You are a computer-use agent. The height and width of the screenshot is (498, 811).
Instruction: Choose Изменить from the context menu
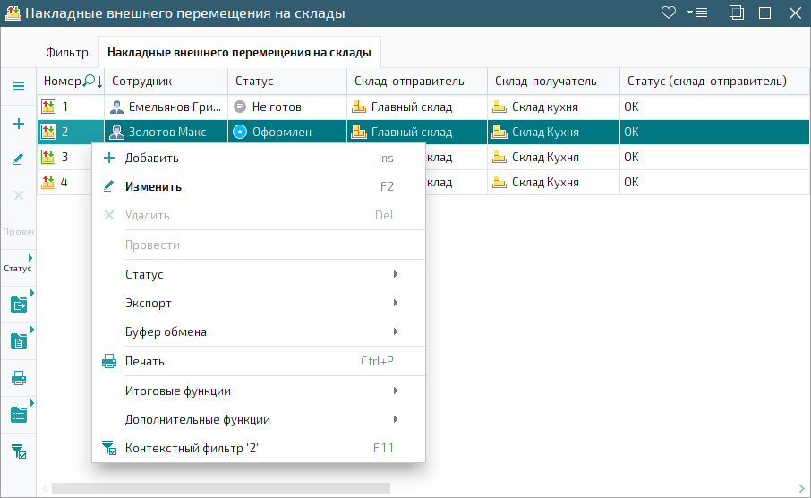click(x=153, y=186)
